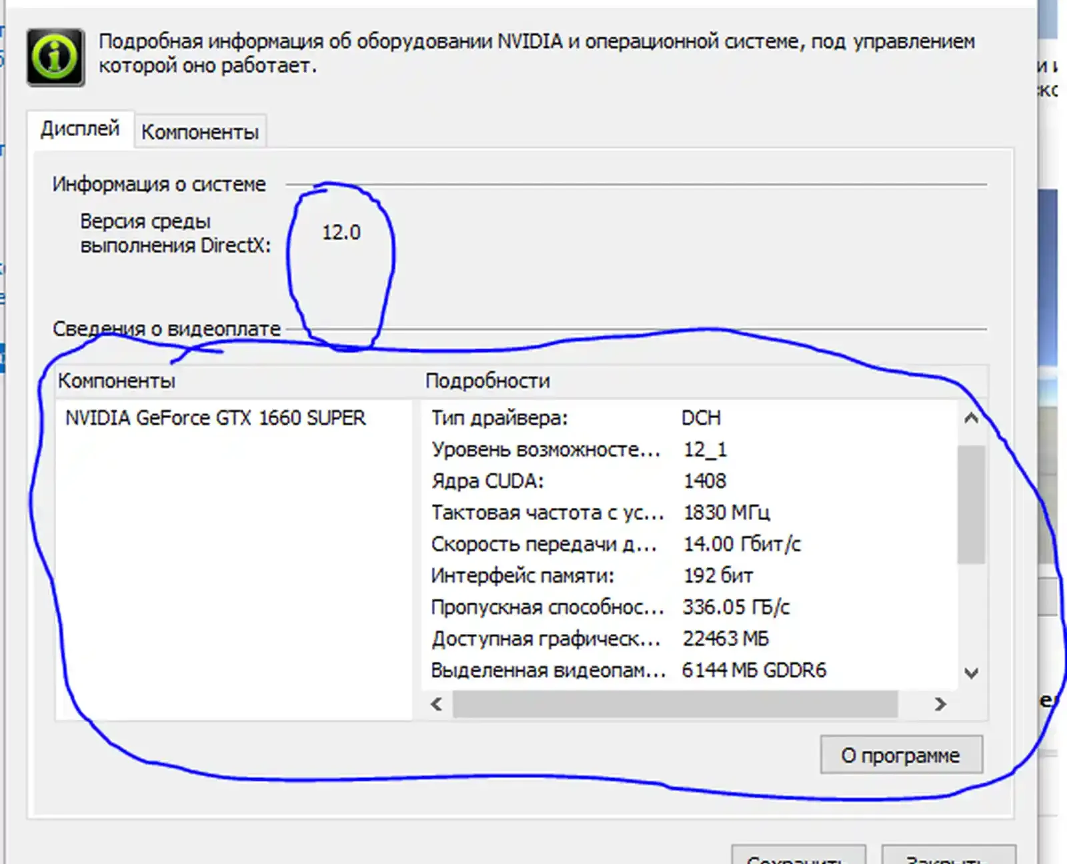
Task: Click the 1830 МГц clock value
Action: tap(726, 512)
